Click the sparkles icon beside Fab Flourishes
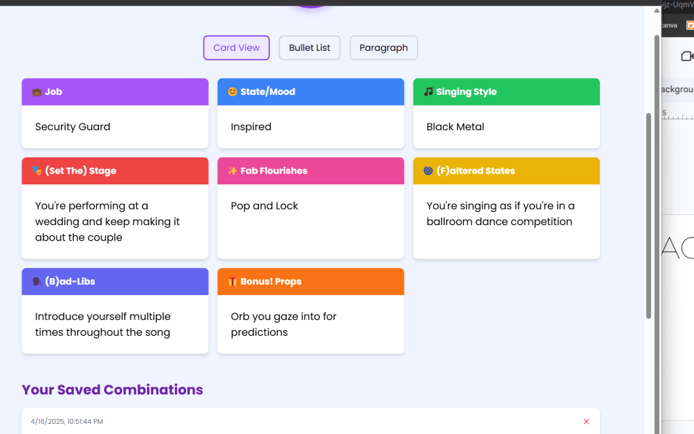 232,171
